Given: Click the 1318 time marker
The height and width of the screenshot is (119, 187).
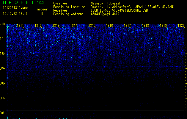Looking at the screenshot, I should click(145, 26).
